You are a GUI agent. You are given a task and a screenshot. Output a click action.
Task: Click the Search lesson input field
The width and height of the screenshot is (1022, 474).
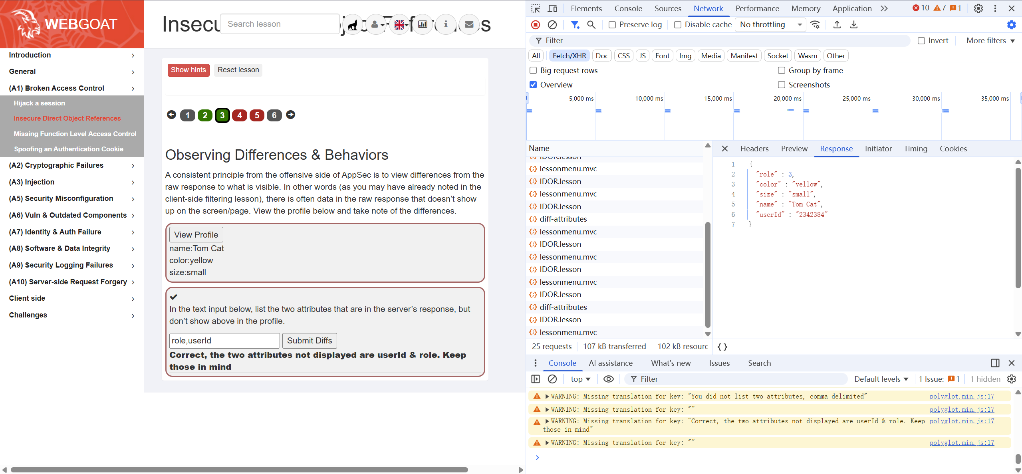pyautogui.click(x=280, y=24)
